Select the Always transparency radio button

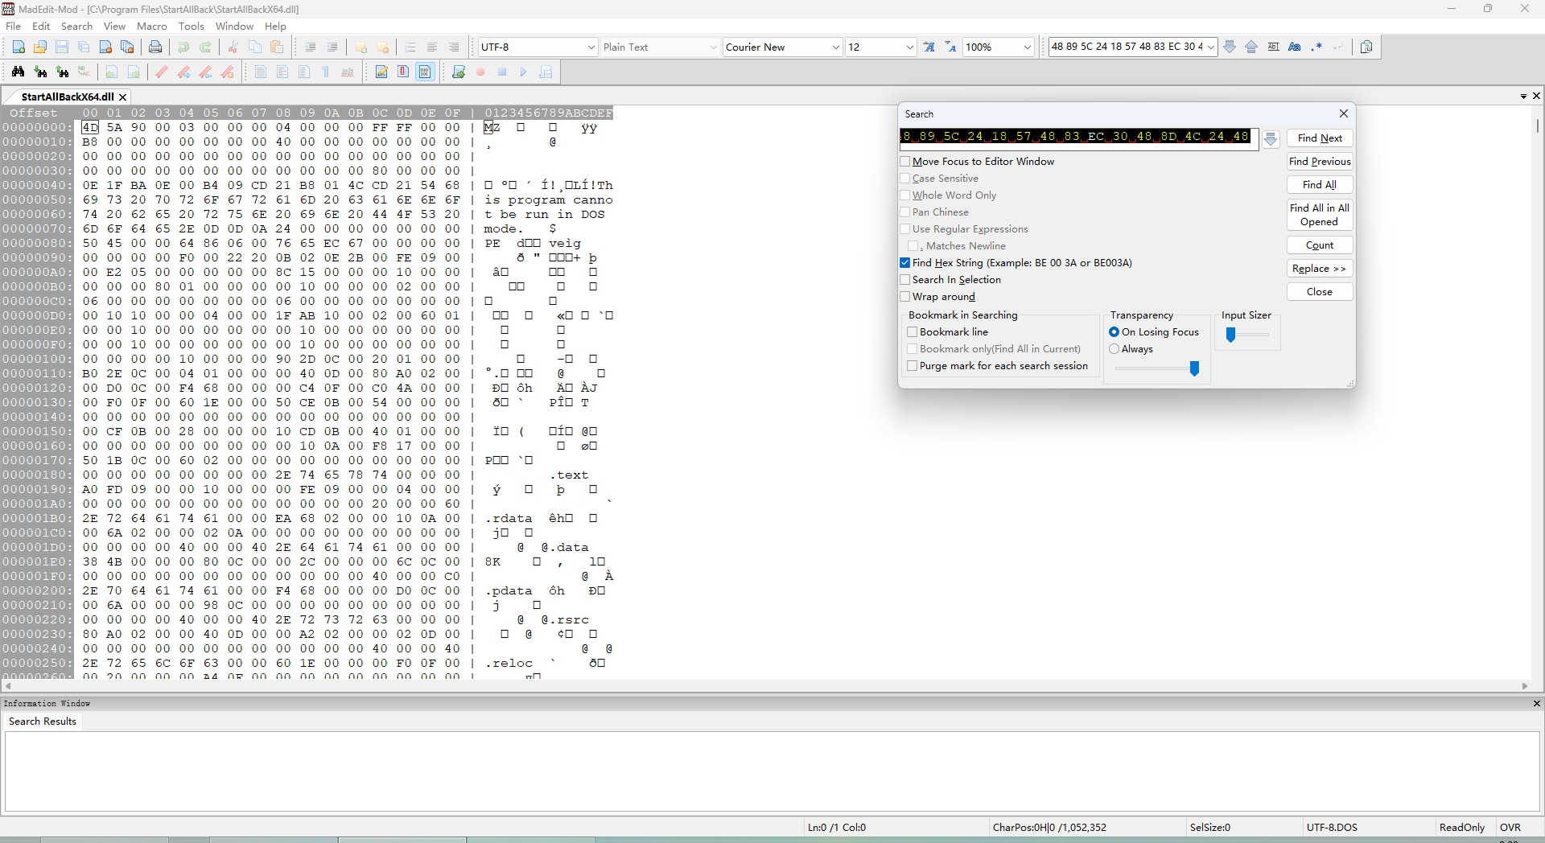(x=1114, y=349)
